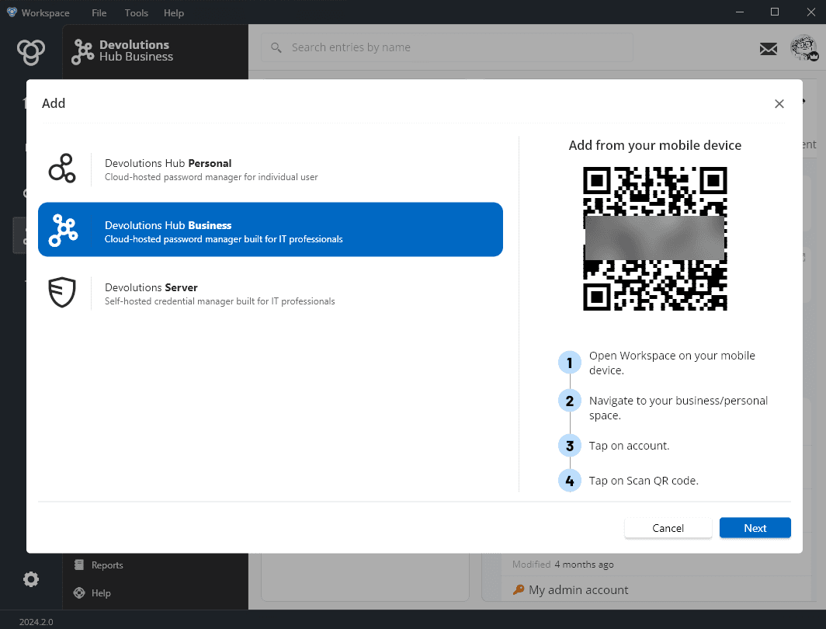Viewport: 826px width, 629px height.
Task: Open Help in the left sidebar
Action: click(x=100, y=593)
